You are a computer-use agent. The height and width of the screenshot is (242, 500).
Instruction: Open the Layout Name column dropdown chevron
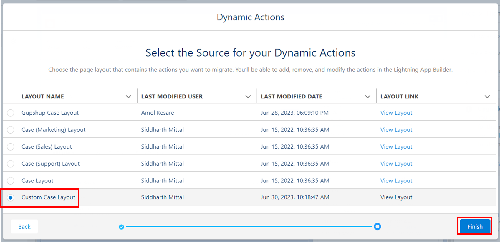coord(128,97)
